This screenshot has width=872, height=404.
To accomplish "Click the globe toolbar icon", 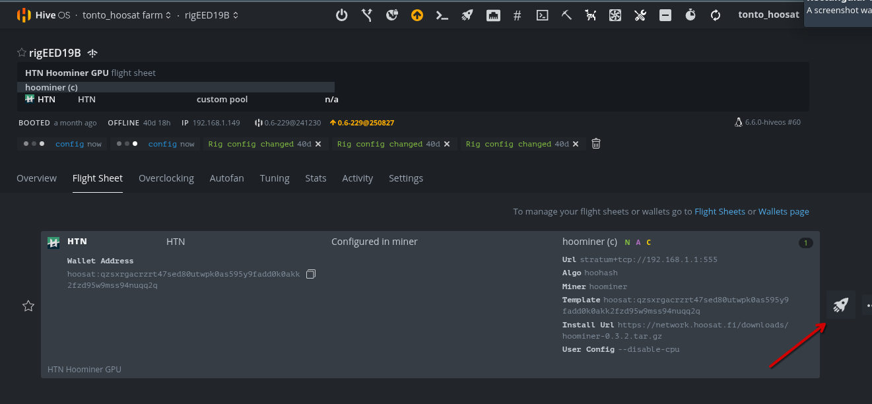I will (x=392, y=15).
